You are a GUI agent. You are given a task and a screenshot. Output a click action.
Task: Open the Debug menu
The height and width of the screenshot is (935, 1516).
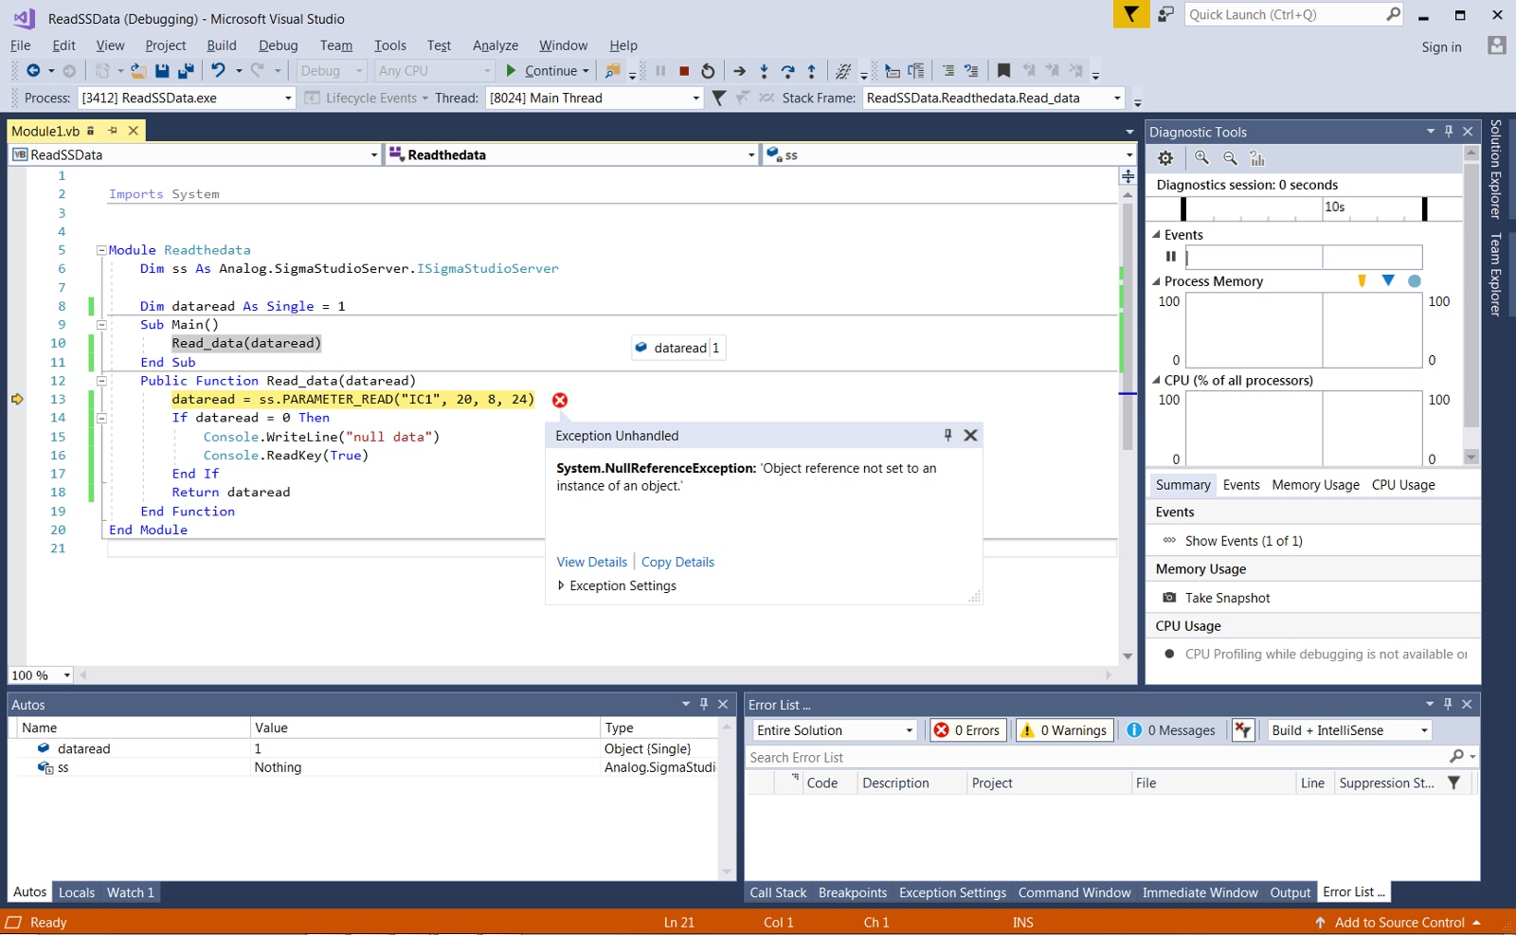[x=279, y=45]
